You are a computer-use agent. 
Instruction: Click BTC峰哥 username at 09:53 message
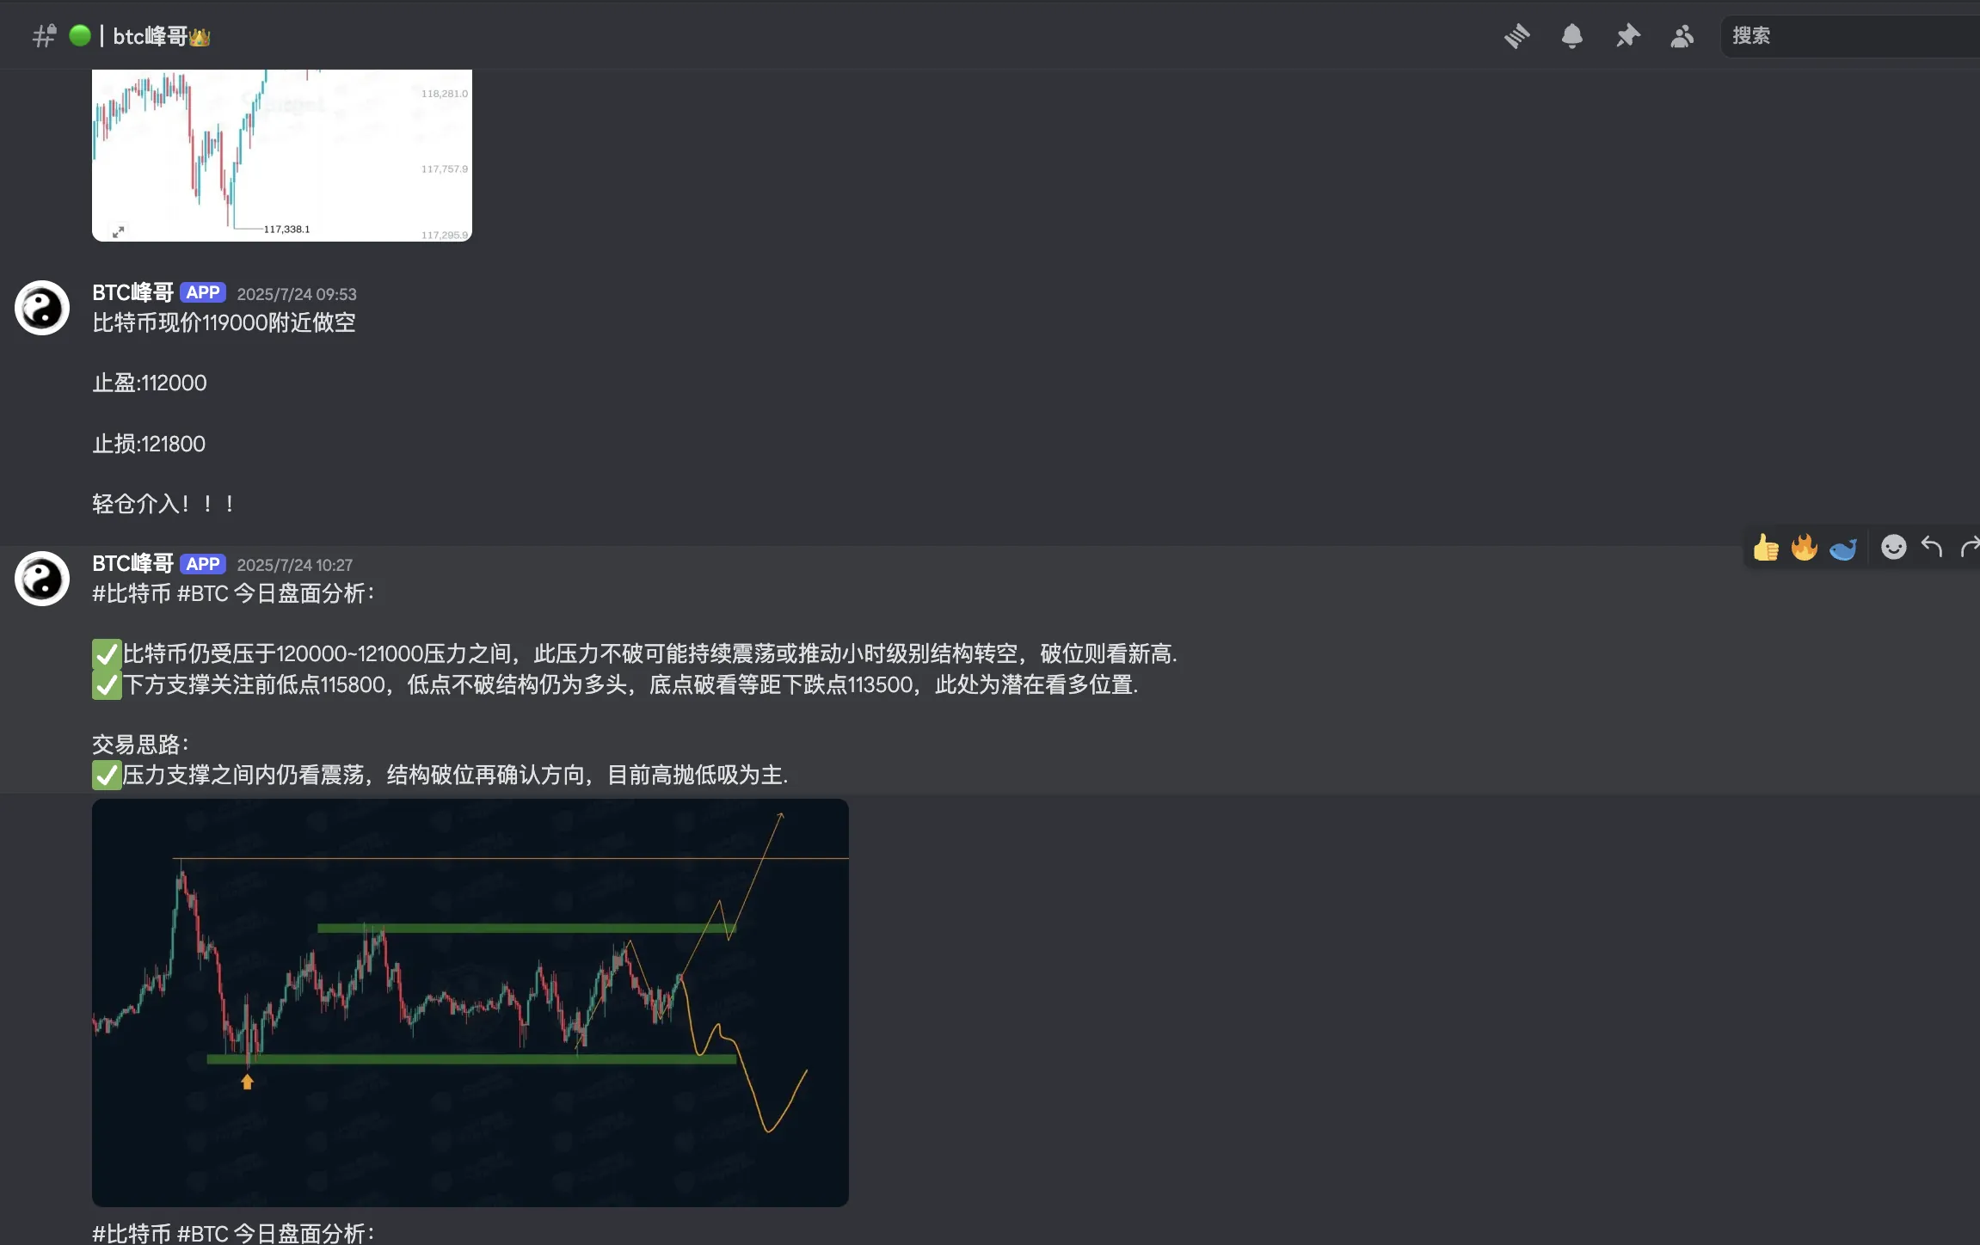click(132, 293)
